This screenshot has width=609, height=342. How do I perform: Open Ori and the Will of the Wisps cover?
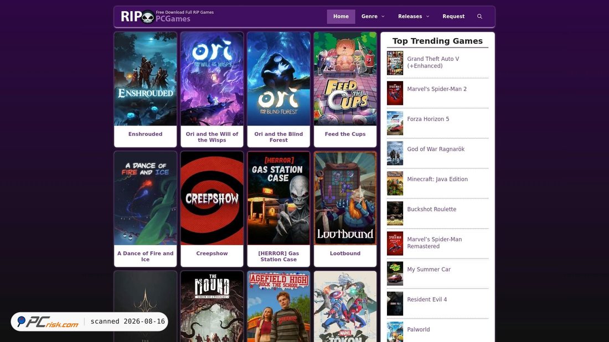click(x=212, y=78)
